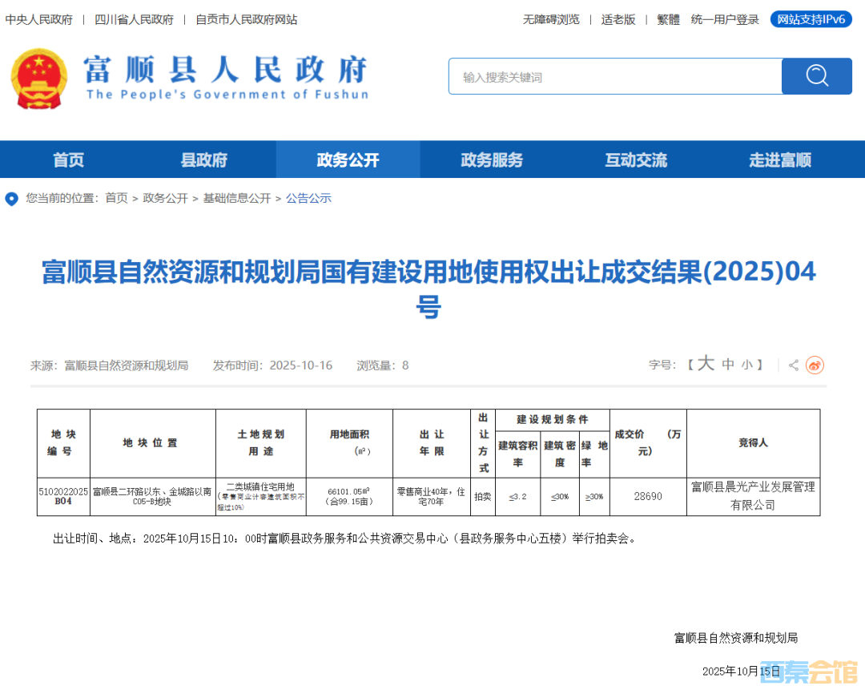Click the 统一用户登录 login link
865x690 pixels.
(725, 19)
